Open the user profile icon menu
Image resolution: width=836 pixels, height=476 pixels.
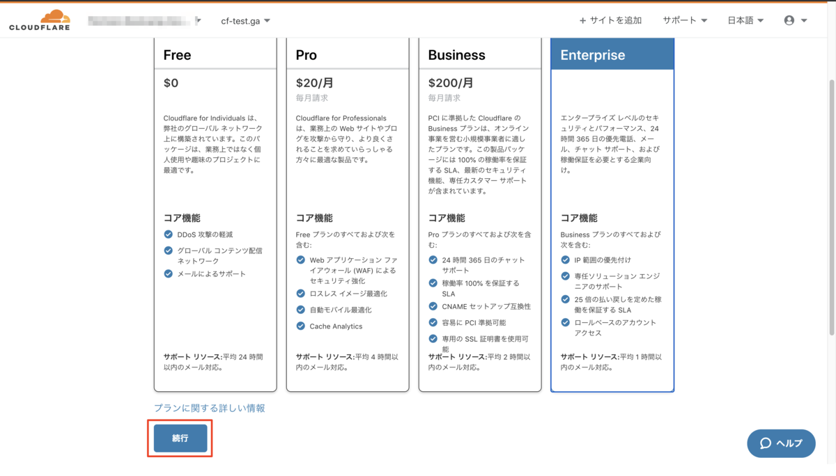(796, 21)
